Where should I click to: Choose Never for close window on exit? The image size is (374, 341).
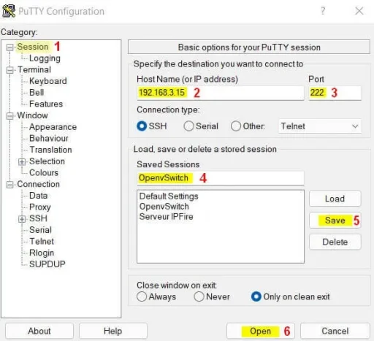[x=199, y=296]
